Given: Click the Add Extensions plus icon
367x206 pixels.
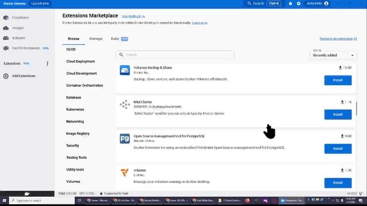Looking at the screenshot, I should (6, 76).
